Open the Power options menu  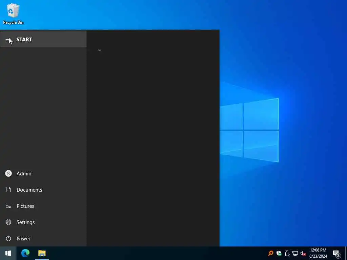point(43,238)
